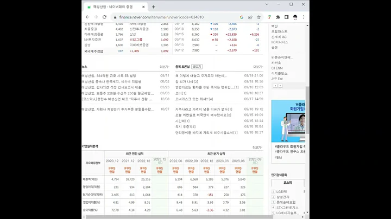
Task: Click the YBM ad text link
Action: coord(278,158)
